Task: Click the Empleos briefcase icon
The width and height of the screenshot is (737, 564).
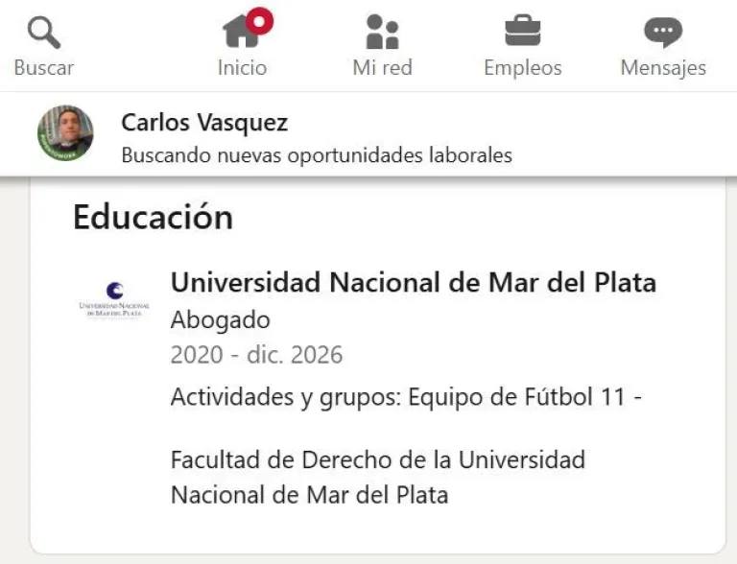Action: [522, 32]
